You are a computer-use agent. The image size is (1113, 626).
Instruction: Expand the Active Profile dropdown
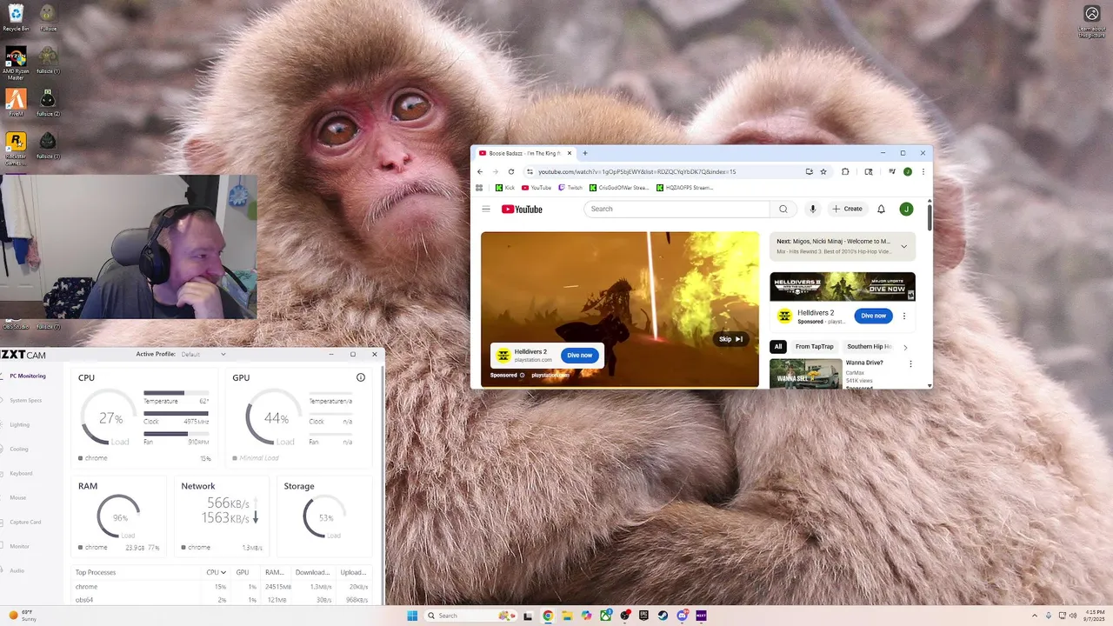click(x=223, y=354)
